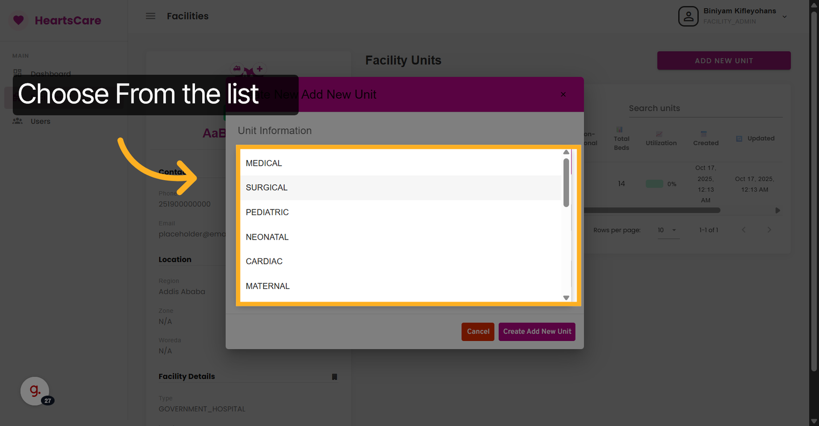This screenshot has width=819, height=426.
Task: Click the Total Beds column chart icon
Action: click(x=619, y=130)
